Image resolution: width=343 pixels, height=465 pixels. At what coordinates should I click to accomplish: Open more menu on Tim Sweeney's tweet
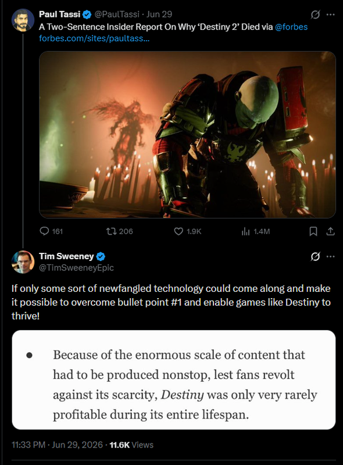point(331,256)
